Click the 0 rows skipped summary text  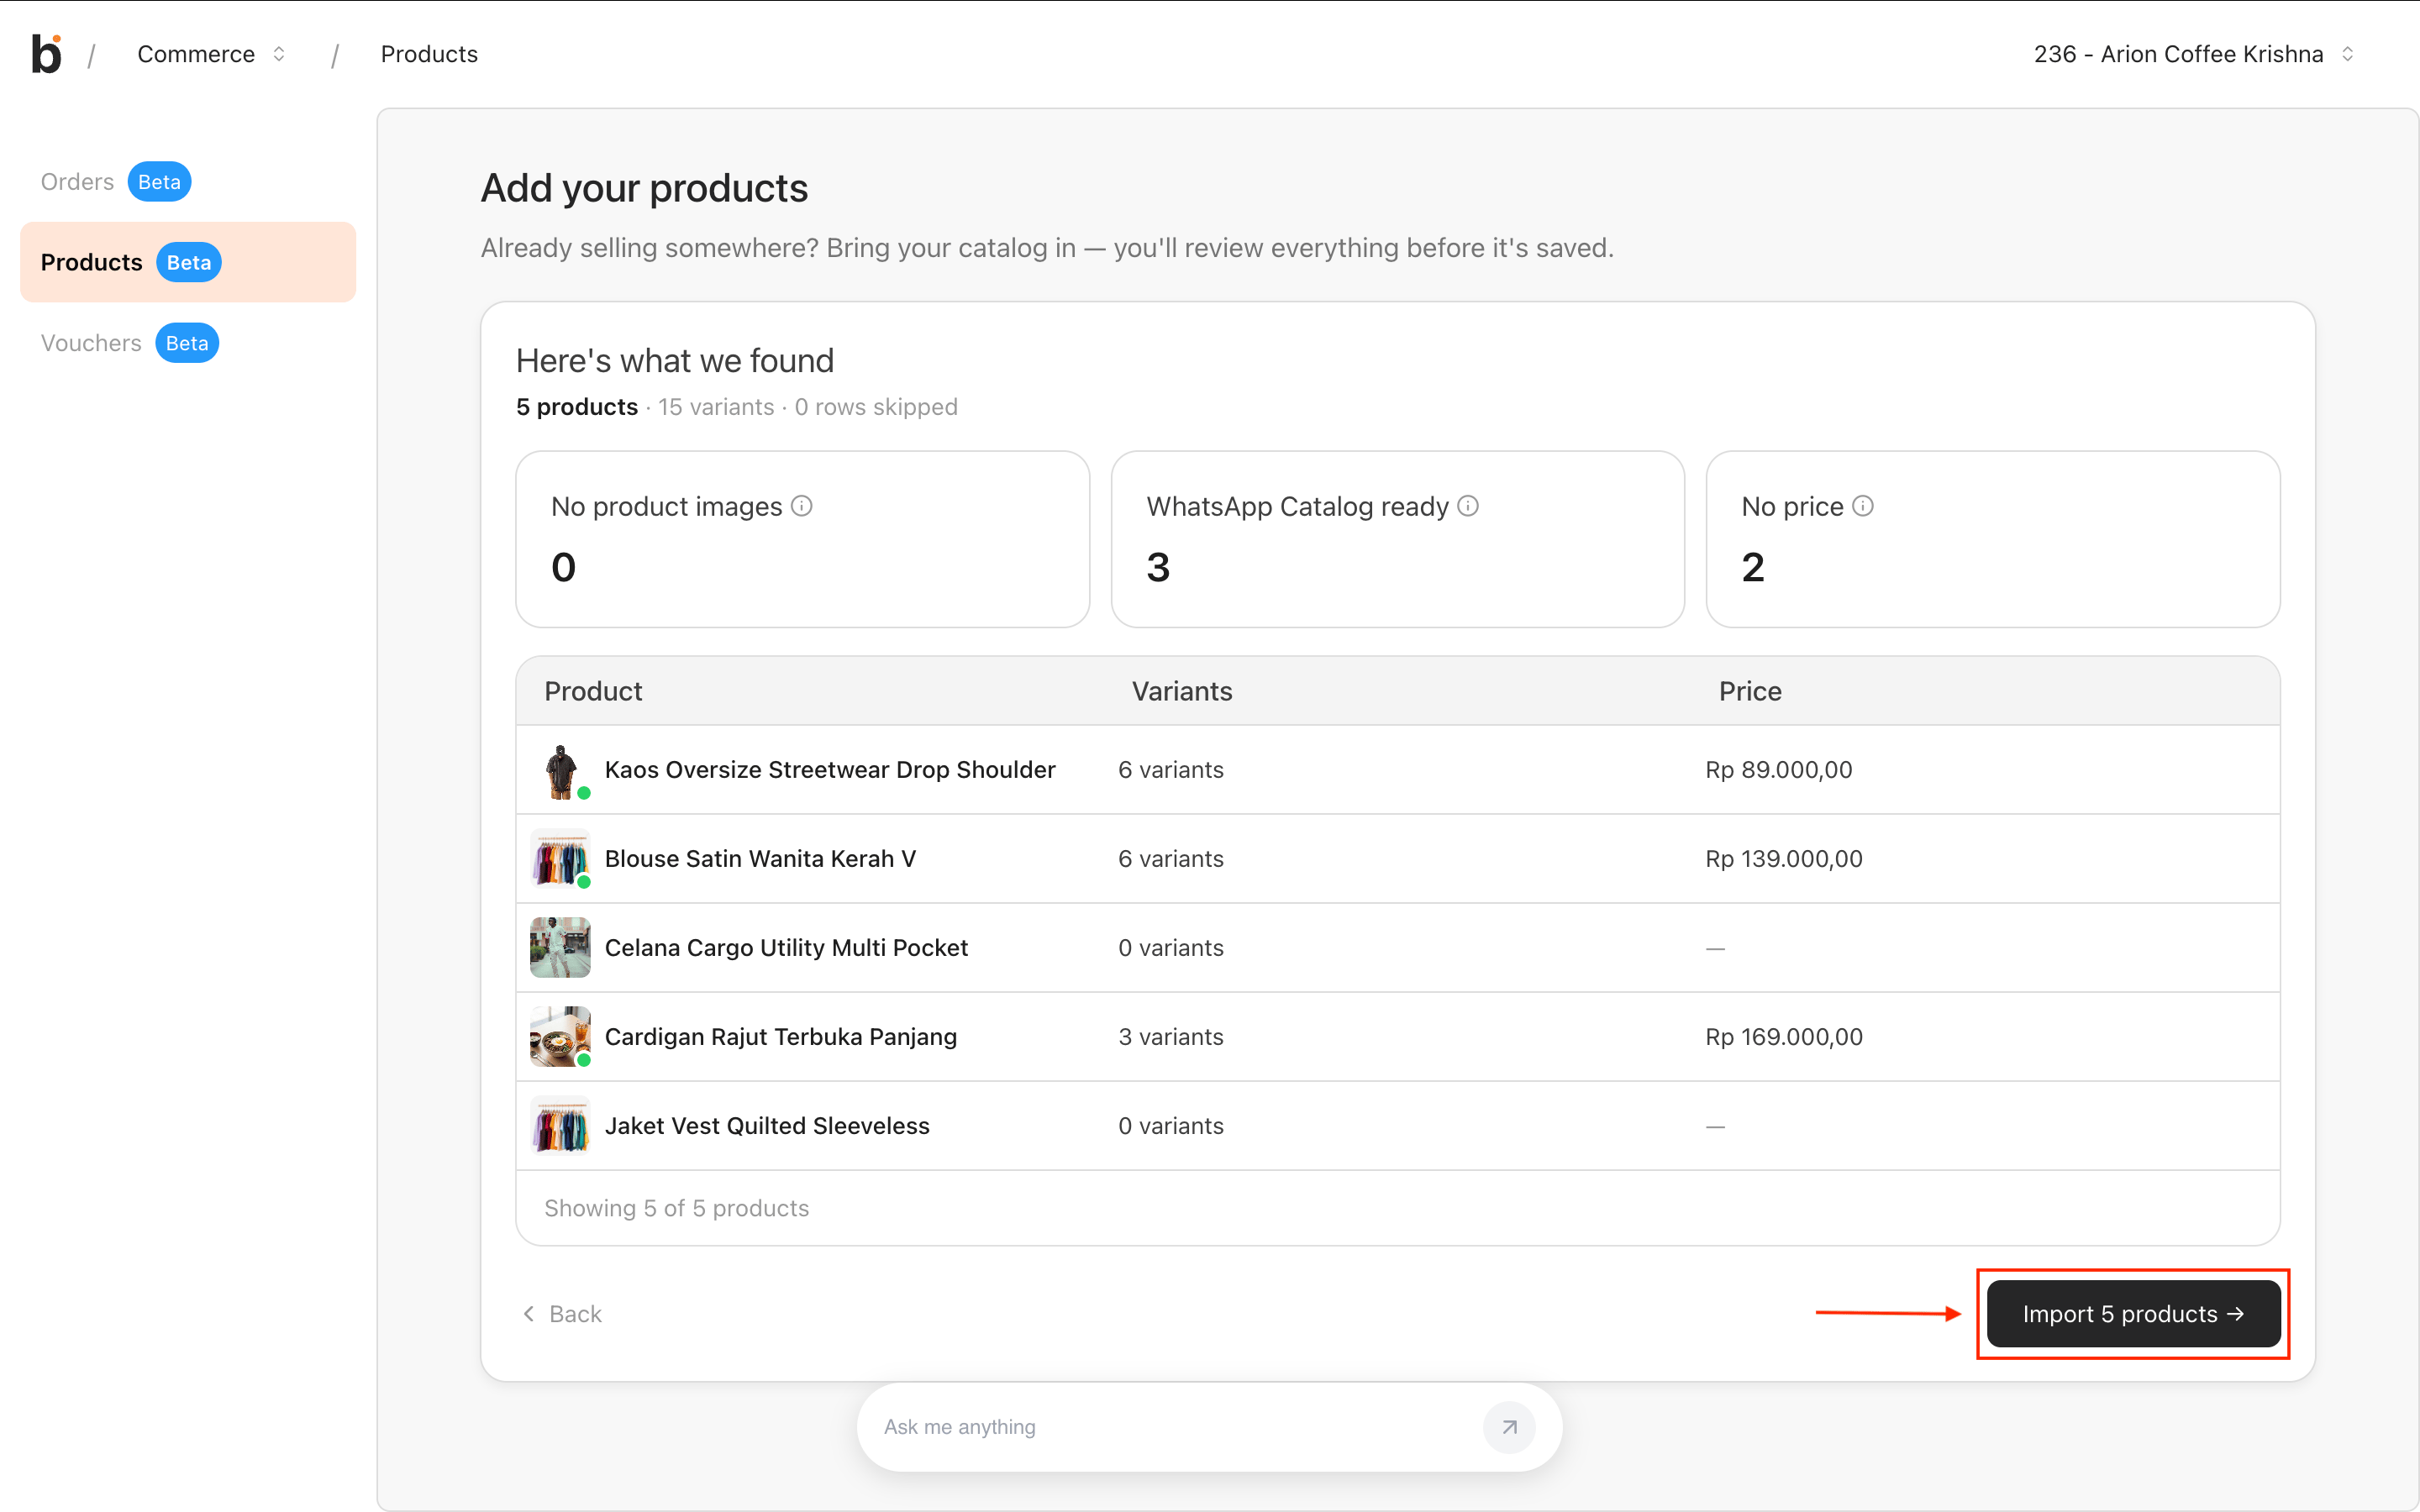876,407
